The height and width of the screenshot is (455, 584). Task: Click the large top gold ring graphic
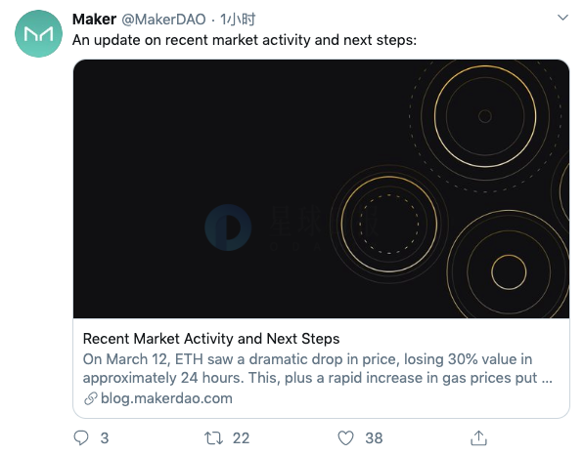[x=485, y=116]
